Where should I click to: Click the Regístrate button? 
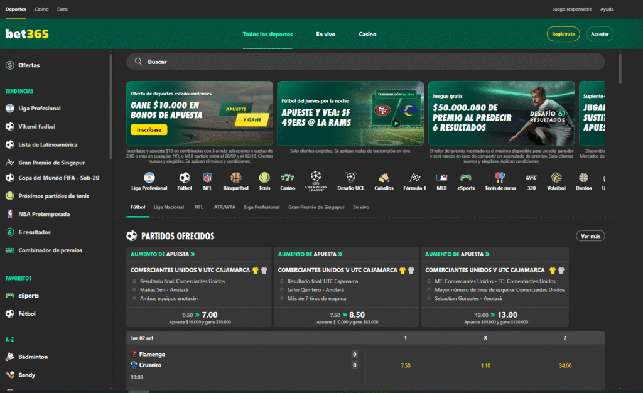pyautogui.click(x=564, y=35)
